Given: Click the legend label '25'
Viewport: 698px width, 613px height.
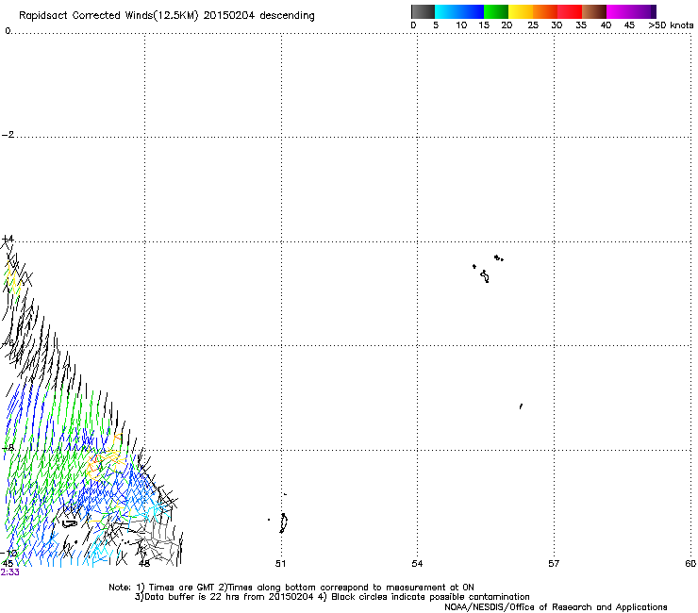Looking at the screenshot, I should (533, 25).
